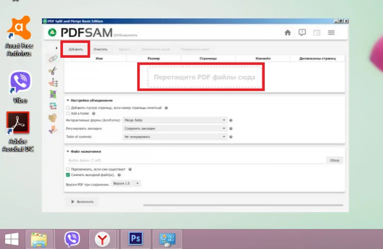Open Viber desktop shortcut

[20, 87]
